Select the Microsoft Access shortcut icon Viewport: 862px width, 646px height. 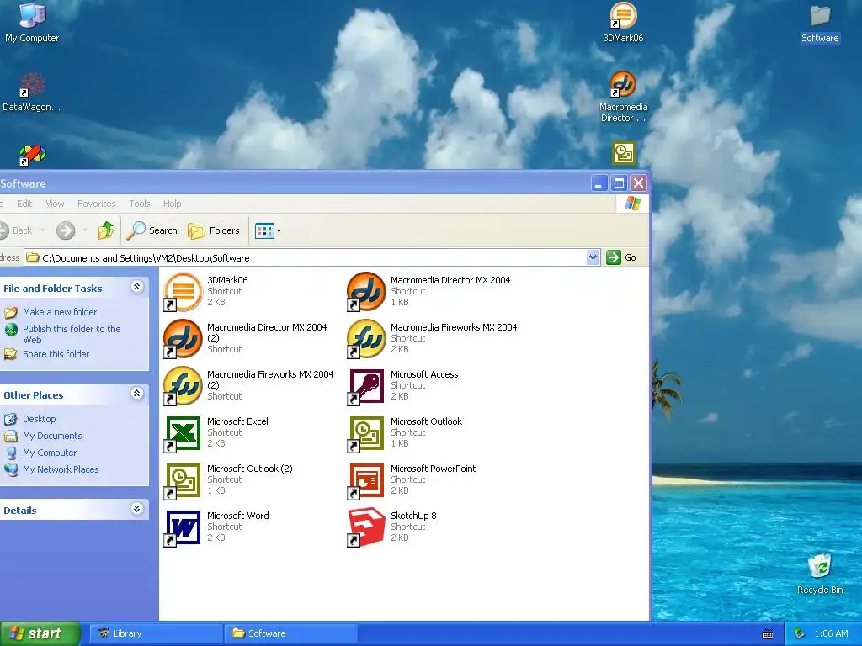point(366,385)
